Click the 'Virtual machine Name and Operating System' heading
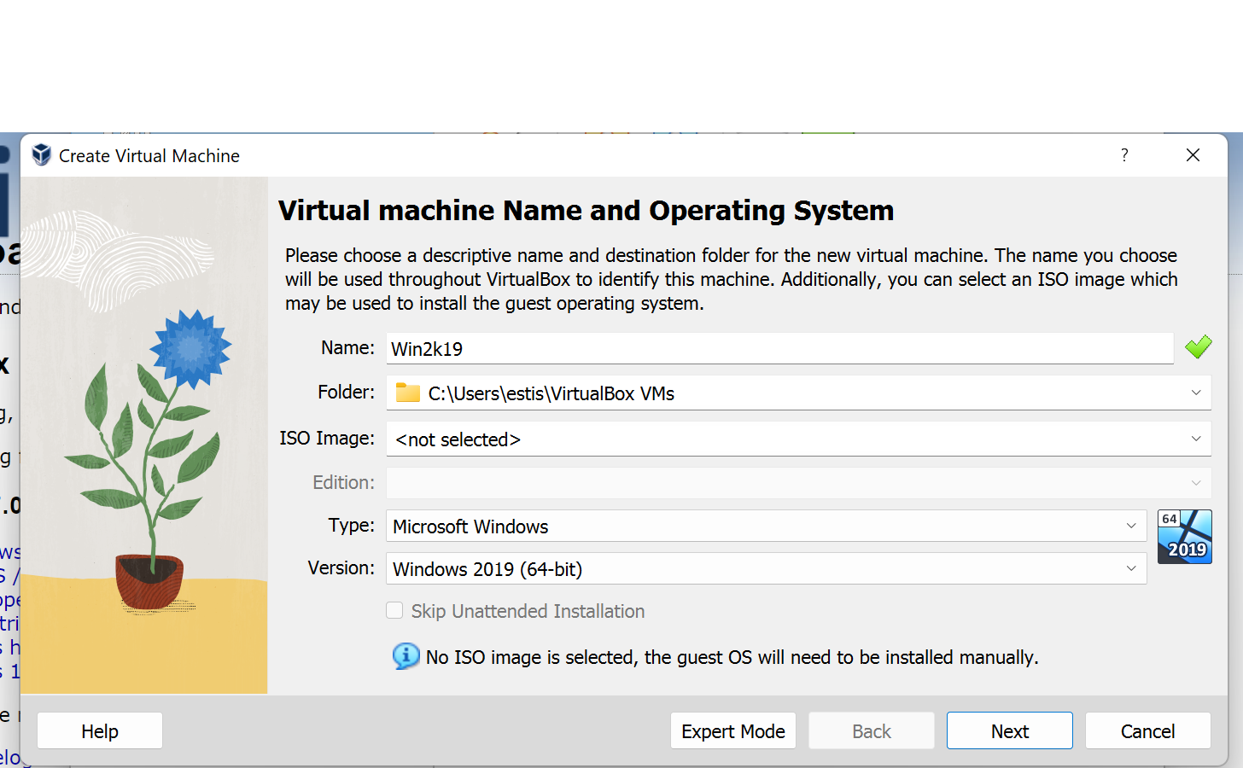 click(x=586, y=211)
